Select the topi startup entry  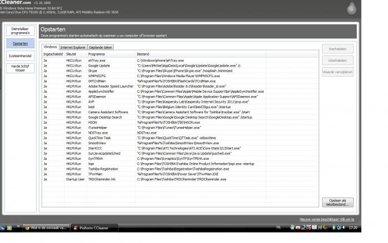click(180, 164)
